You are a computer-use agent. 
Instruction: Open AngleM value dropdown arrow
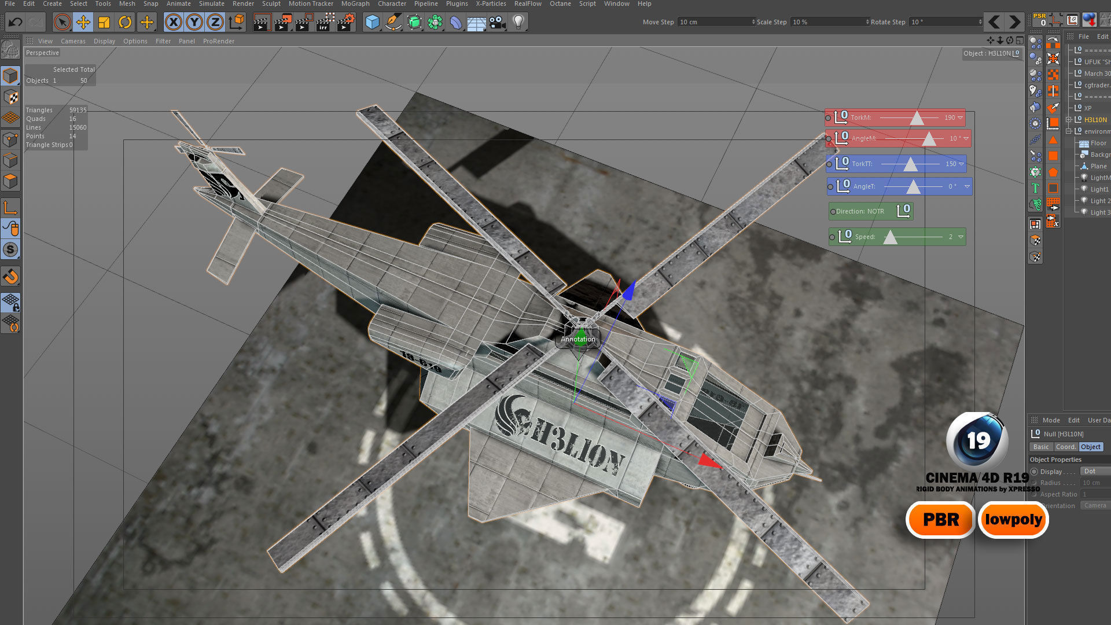pos(966,139)
